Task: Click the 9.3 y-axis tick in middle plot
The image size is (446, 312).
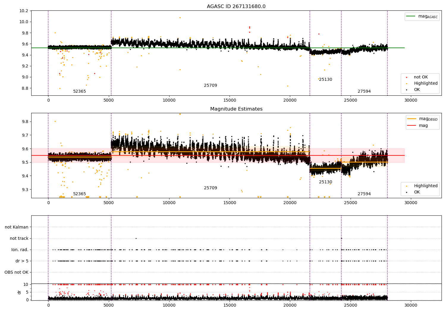Action: [25, 190]
